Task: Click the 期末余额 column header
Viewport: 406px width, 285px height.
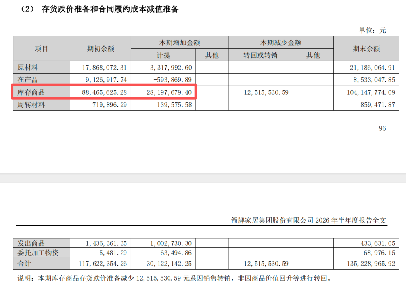Action: pos(366,49)
